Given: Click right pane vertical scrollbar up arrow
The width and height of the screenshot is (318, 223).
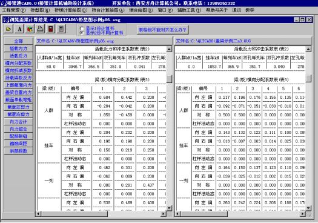Looking at the screenshot, I should (x=308, y=49).
